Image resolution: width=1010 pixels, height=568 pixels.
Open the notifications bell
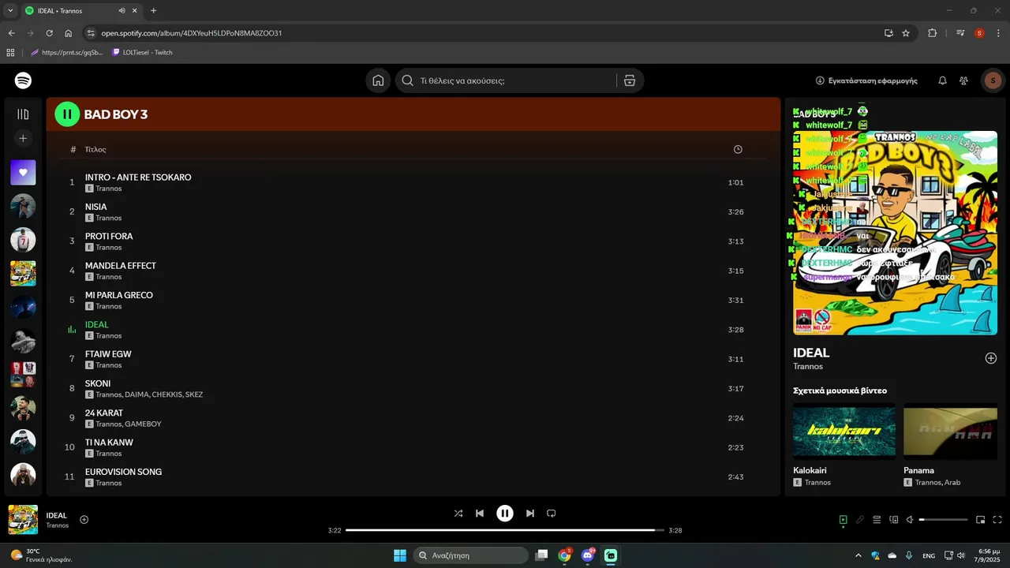(x=942, y=80)
